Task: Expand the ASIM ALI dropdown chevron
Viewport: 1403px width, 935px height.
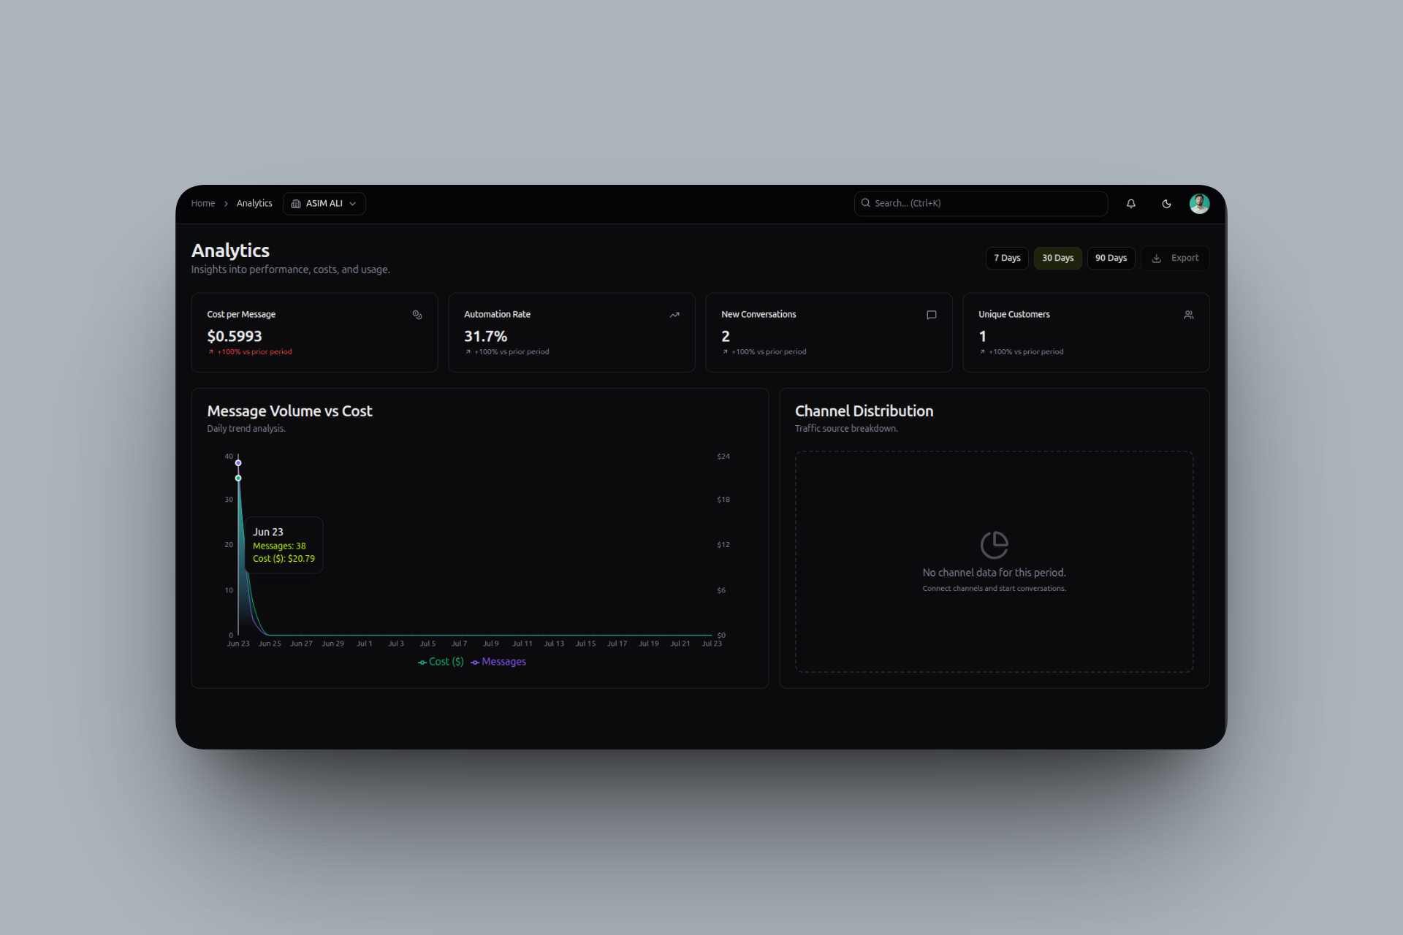Action: pos(353,204)
